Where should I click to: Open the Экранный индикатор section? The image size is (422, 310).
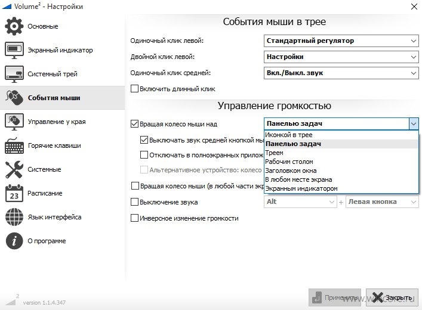[60, 50]
